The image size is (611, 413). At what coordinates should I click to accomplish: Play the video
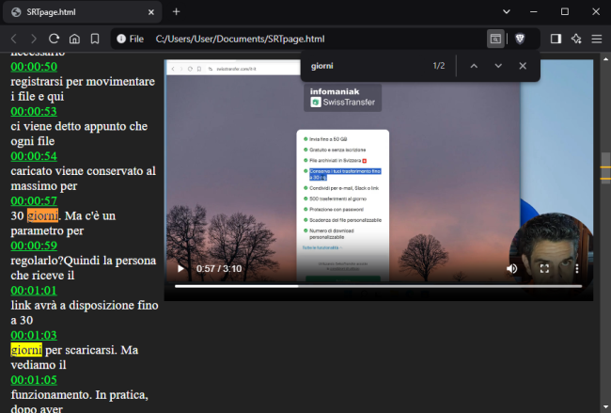click(180, 269)
